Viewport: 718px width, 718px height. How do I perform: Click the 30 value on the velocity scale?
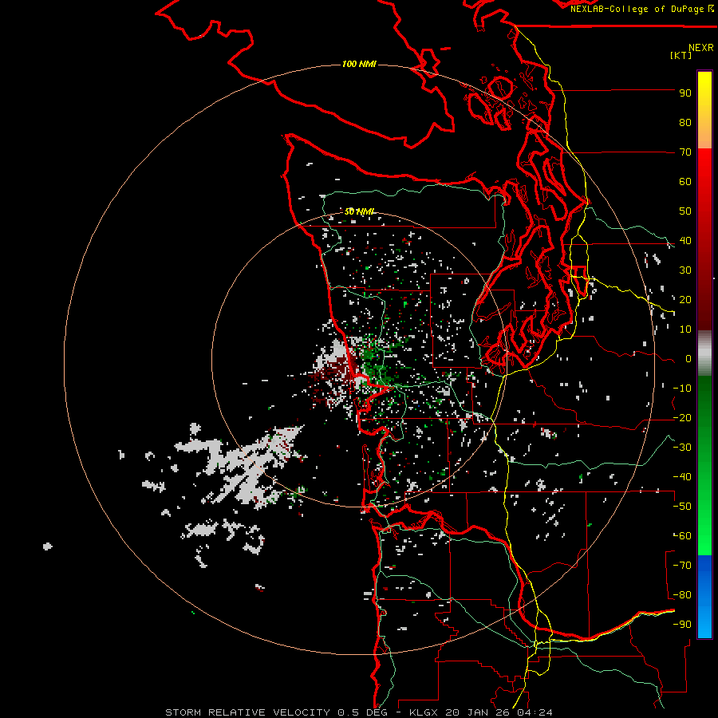685,270
